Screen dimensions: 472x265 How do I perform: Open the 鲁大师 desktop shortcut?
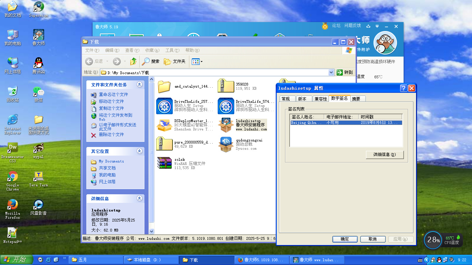[x=39, y=37]
